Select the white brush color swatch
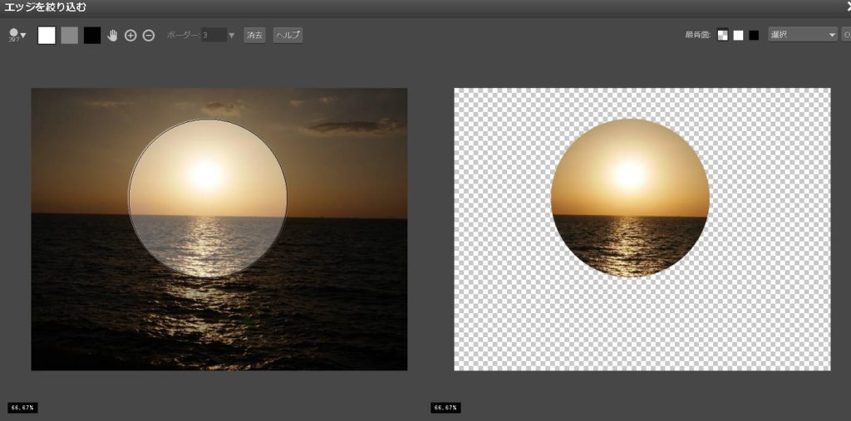Screen dimensions: 851x421 coord(47,35)
